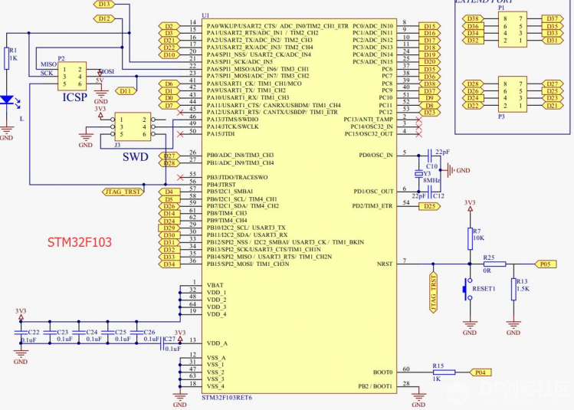The image size is (574, 410).
Task: Click the D25 port at PD2/TIM3_ETR
Action: tap(429, 206)
